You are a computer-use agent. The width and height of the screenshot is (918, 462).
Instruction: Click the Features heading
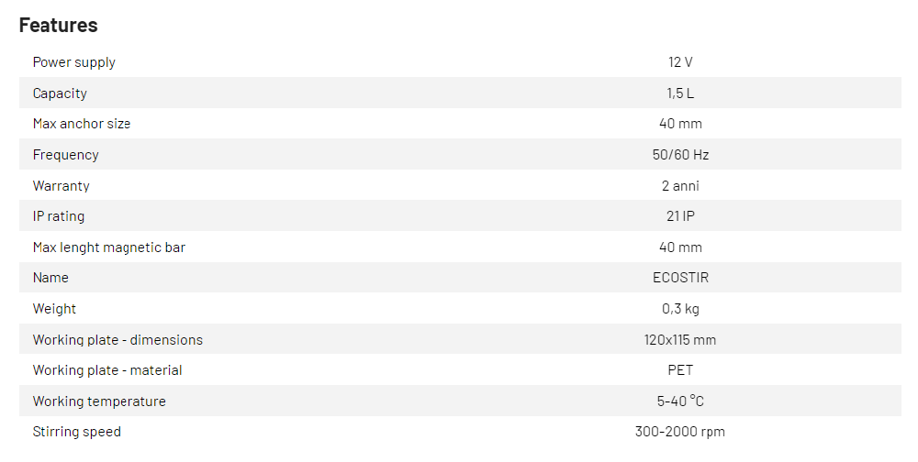point(59,26)
